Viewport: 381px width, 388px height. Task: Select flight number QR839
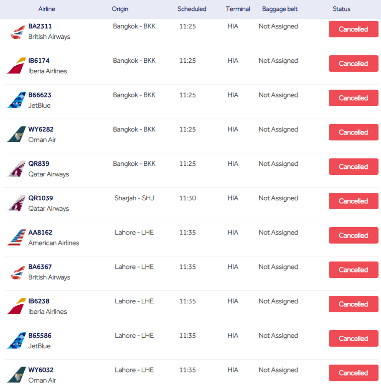click(39, 164)
